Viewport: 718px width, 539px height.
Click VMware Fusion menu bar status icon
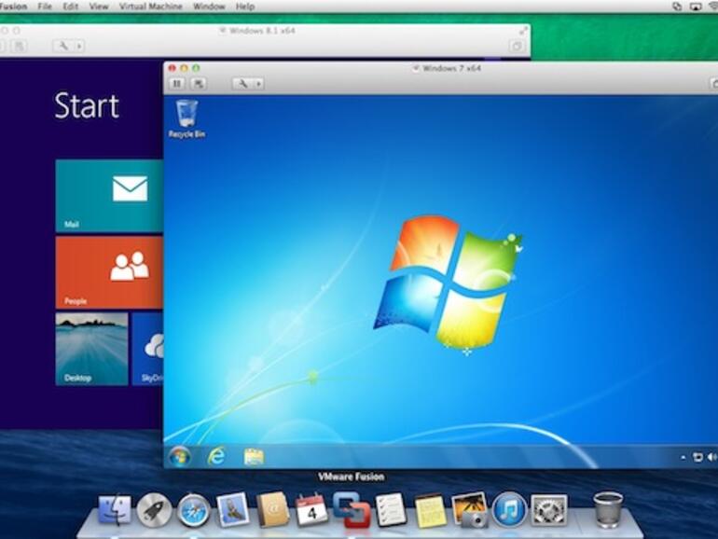(677, 7)
